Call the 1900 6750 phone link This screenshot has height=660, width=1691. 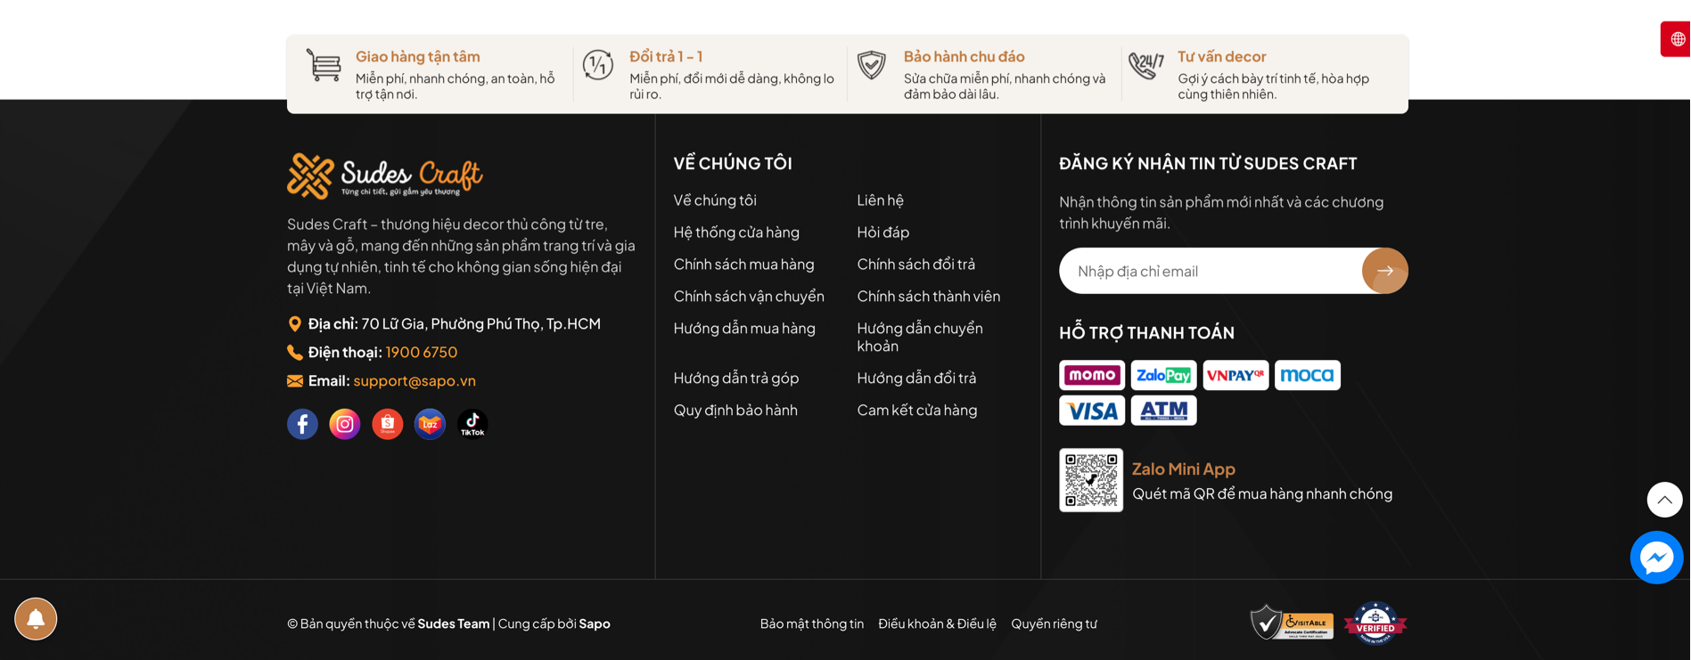(422, 353)
